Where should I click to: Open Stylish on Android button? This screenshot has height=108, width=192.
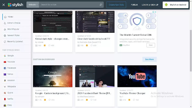(x=175, y=5)
